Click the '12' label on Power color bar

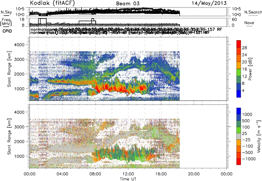244,76
